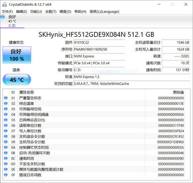Open the 语言(L)(Language) menu

tap(104, 12)
